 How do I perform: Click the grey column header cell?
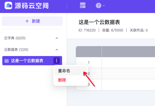click(x=128, y=52)
